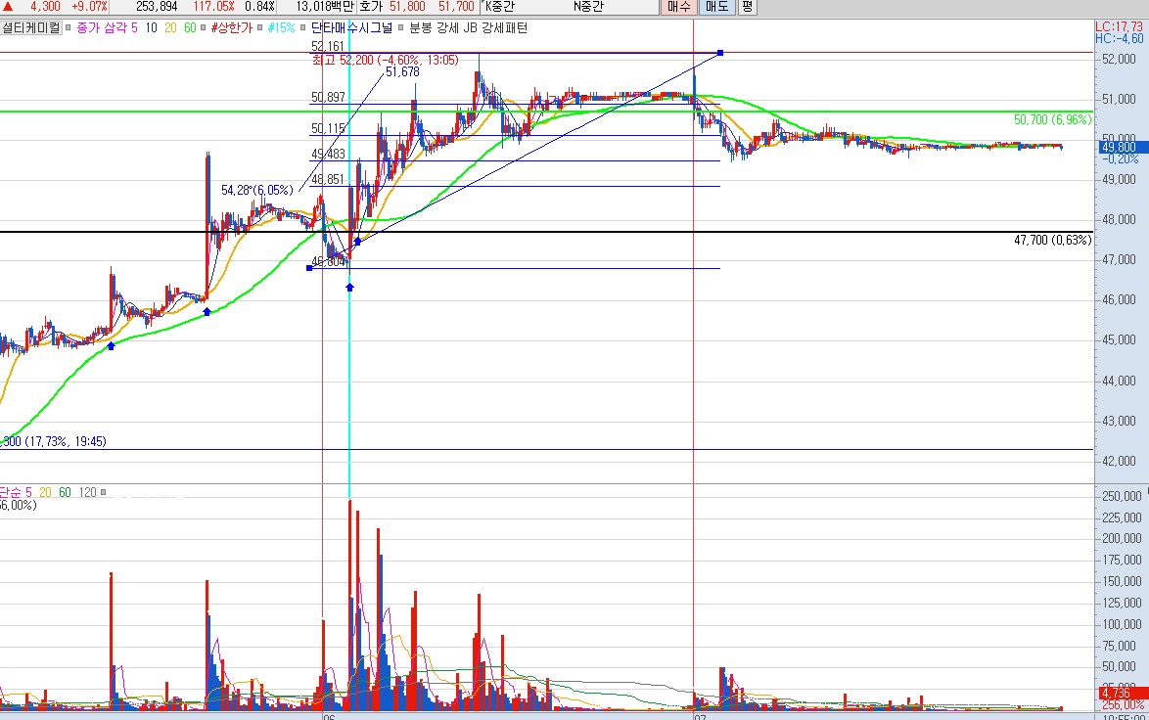Click the 51,800 ask price
This screenshot has height=720, width=1149.
point(407,7)
